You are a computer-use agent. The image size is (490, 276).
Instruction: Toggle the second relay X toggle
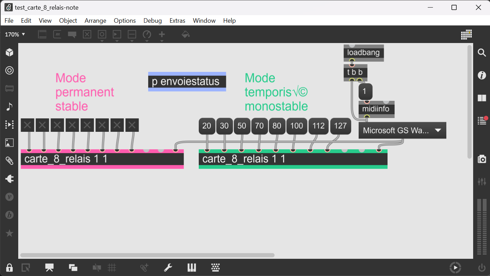tap(42, 125)
